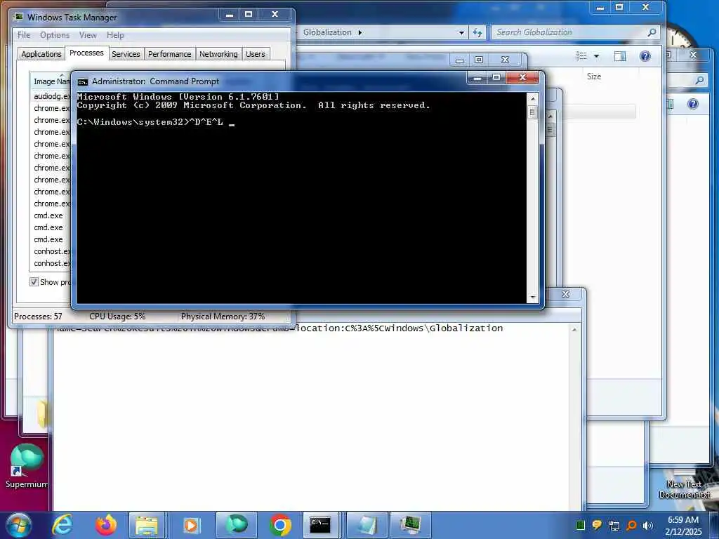Click the Globalization breadcrumb in address bar

327,32
